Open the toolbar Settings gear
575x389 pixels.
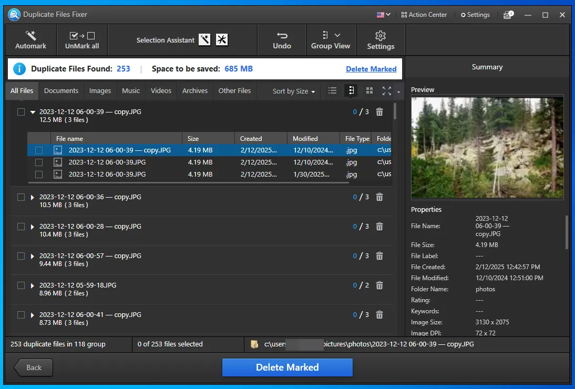[x=381, y=40]
